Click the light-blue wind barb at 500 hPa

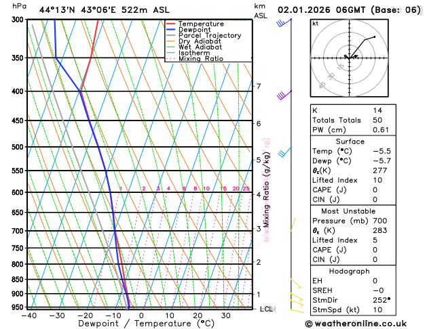284,152
